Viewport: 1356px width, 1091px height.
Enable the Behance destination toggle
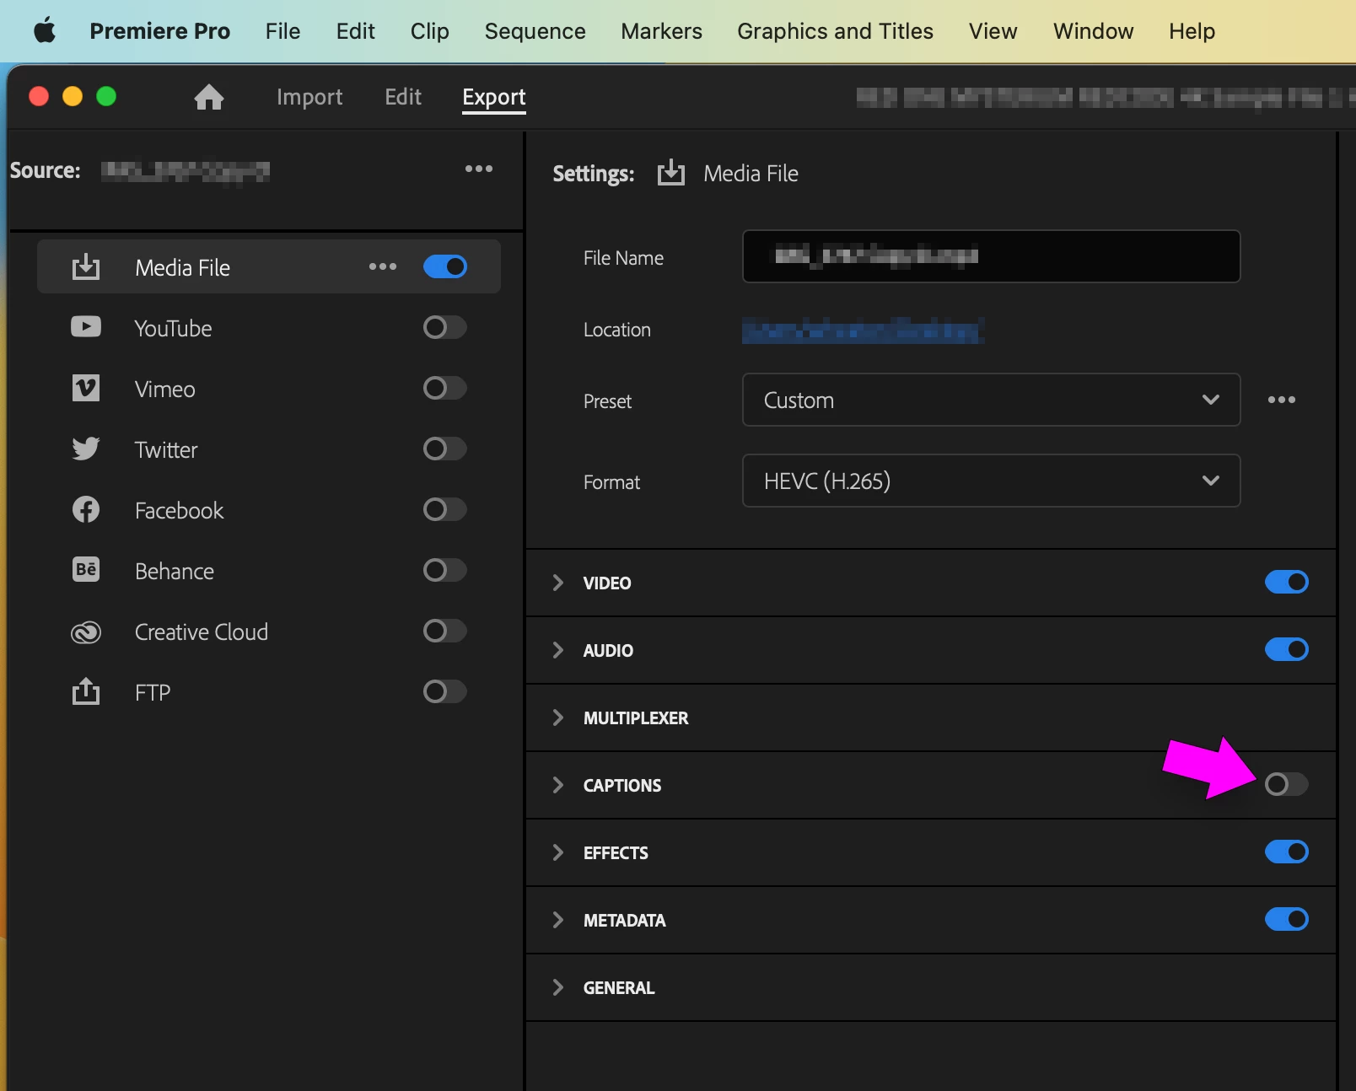445,570
